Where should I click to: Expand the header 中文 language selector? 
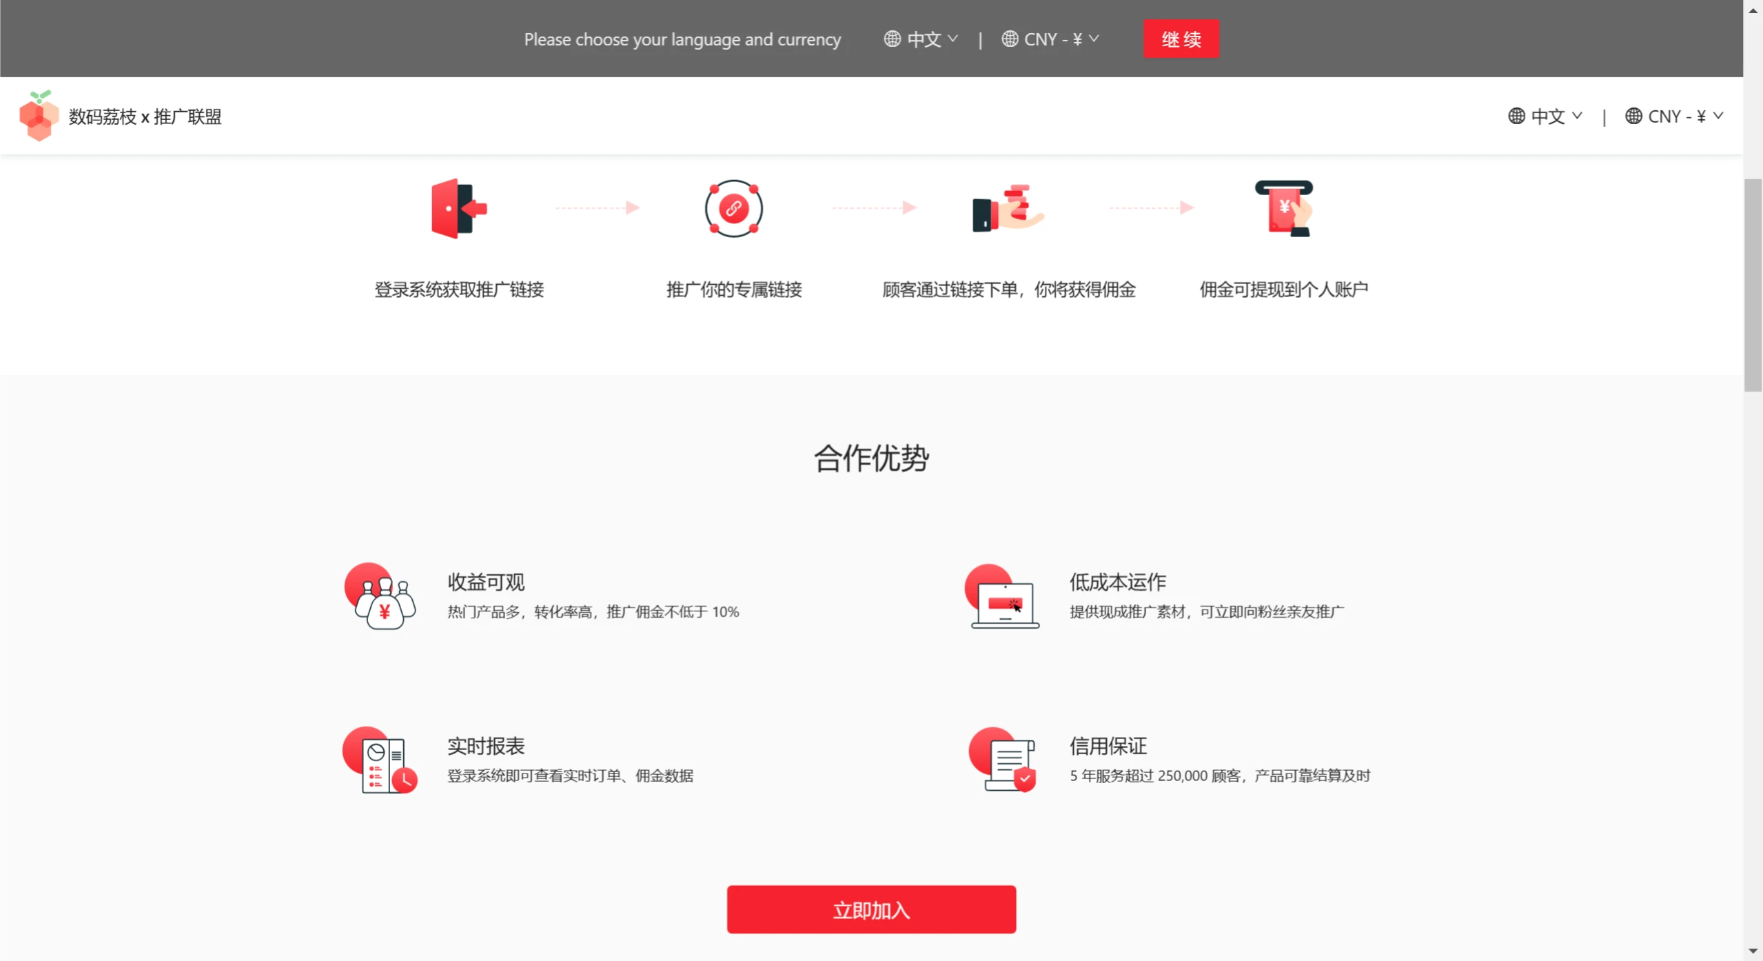pyautogui.click(x=1546, y=116)
